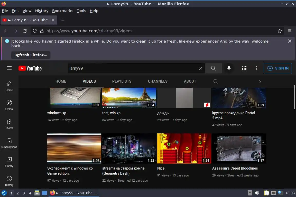Image resolution: width=296 pixels, height=197 pixels.
Task: Click the YouTube search magnifier button
Action: point(213,68)
